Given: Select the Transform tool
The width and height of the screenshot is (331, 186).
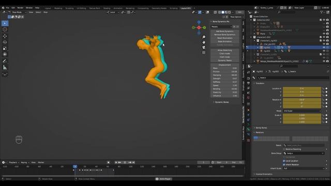Looking at the screenshot, I should [5, 54].
